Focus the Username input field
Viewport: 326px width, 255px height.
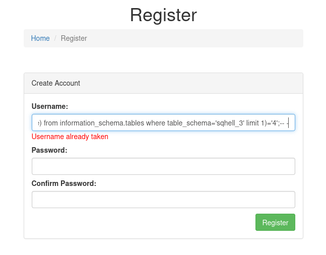(163, 122)
